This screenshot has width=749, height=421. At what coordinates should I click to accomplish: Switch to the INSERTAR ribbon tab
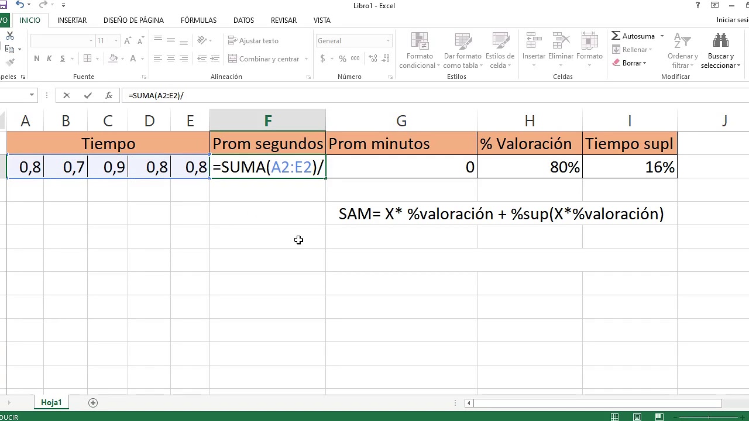pyautogui.click(x=72, y=20)
